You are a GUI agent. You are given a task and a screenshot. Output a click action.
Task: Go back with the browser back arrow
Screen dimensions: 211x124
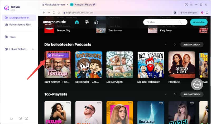[44, 12]
